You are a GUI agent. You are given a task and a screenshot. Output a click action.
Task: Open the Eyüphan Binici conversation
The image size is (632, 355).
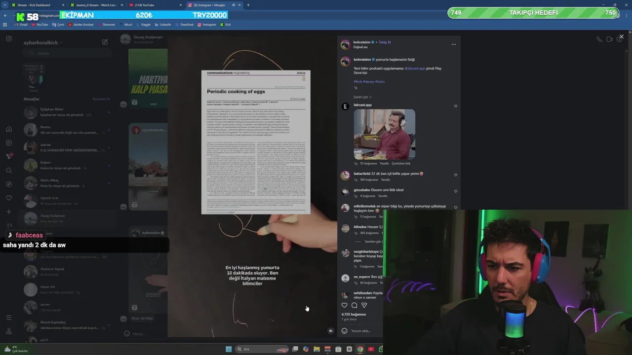[66, 112]
